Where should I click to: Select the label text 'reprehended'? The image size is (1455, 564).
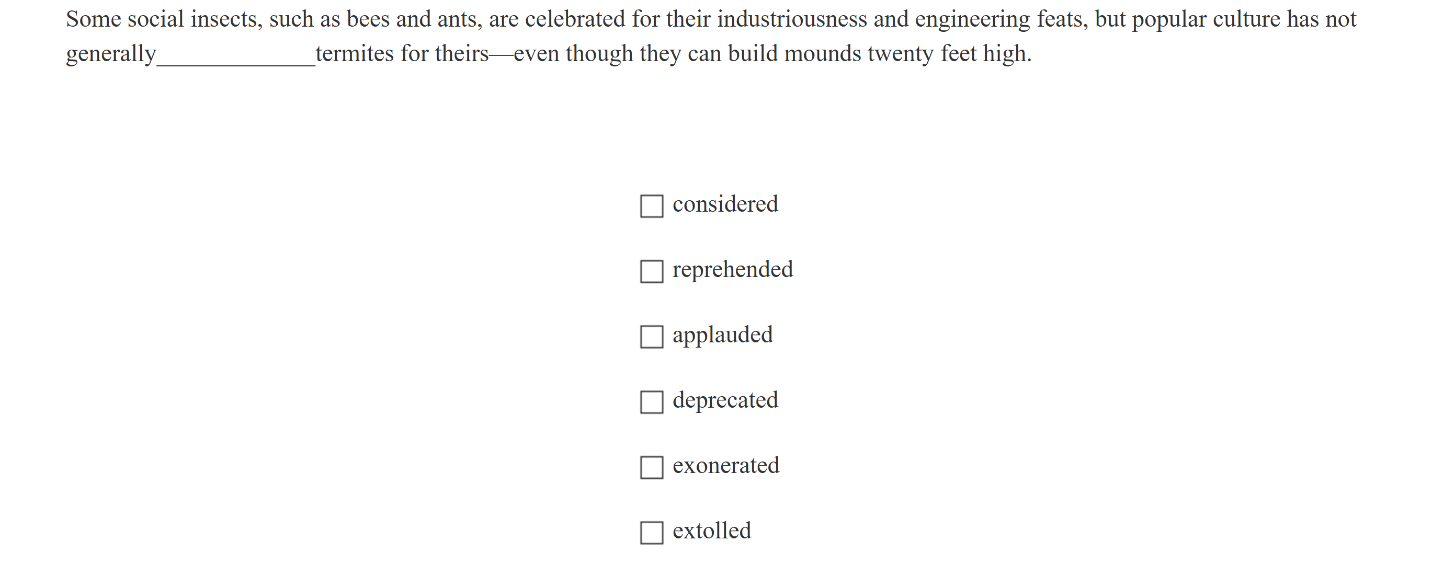click(732, 269)
